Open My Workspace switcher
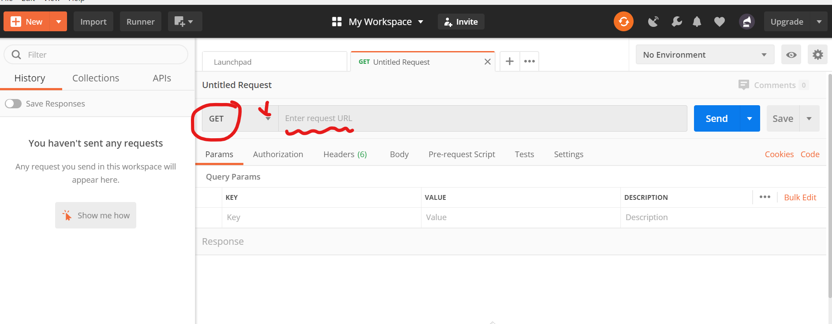Image resolution: width=832 pixels, height=324 pixels. pyautogui.click(x=378, y=22)
